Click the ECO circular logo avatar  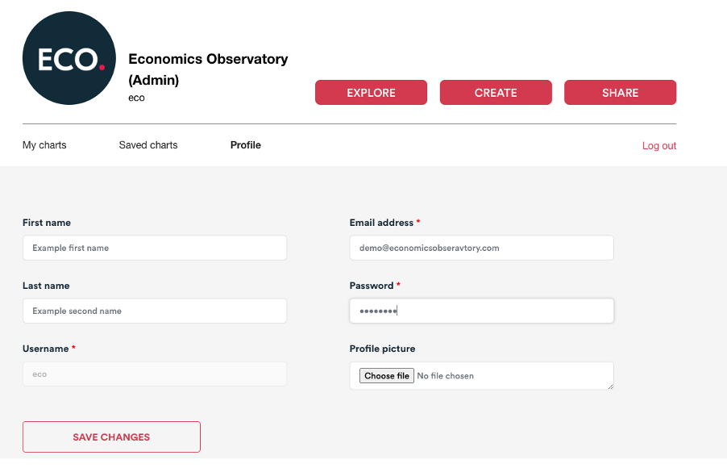click(x=69, y=58)
